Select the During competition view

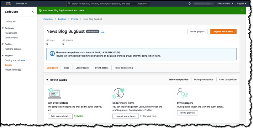[x=204, y=80]
